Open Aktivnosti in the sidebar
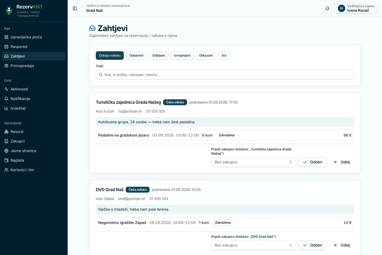 [x=34, y=89]
